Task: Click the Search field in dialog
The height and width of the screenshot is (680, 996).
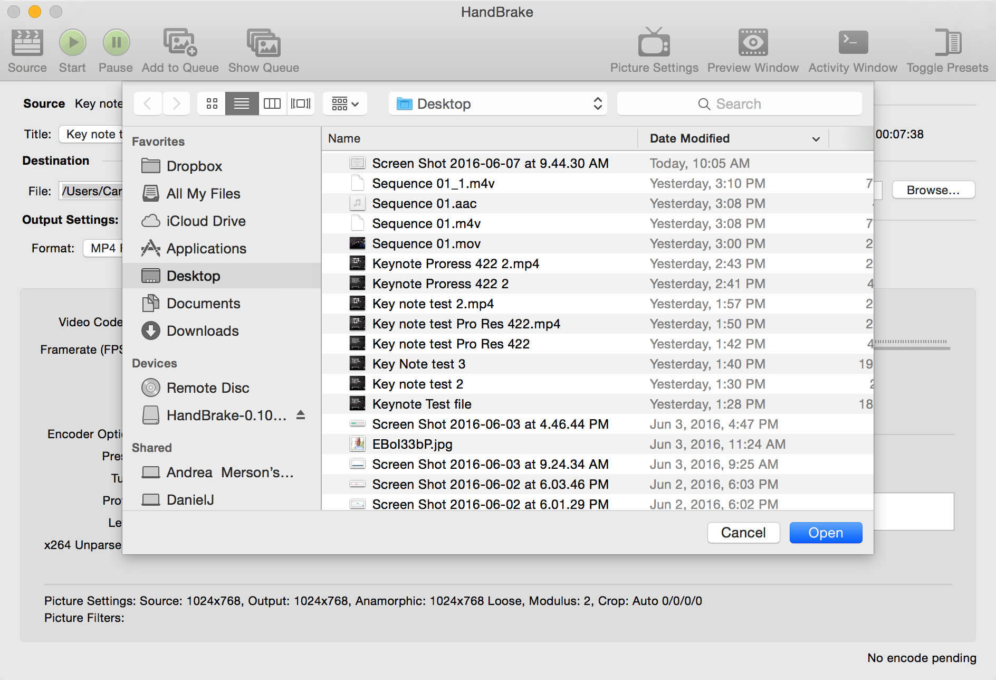Action: click(x=740, y=103)
